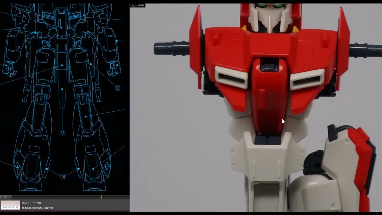Screen dimensions: 382x215
Task: Click the "选择了 1 个 对象" status text
Action: 32,203
